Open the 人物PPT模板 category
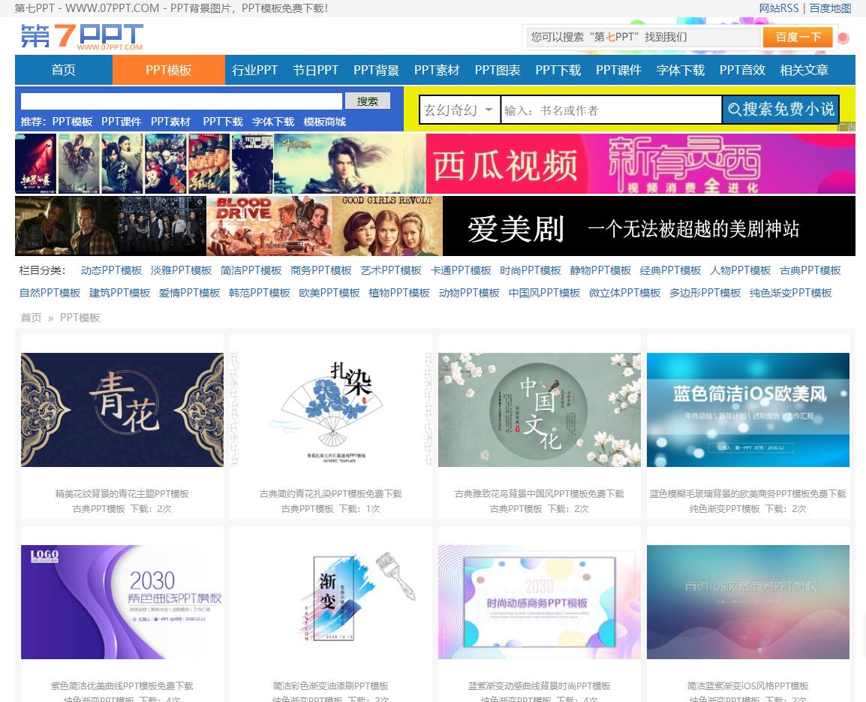This screenshot has height=702, width=866. click(x=740, y=270)
